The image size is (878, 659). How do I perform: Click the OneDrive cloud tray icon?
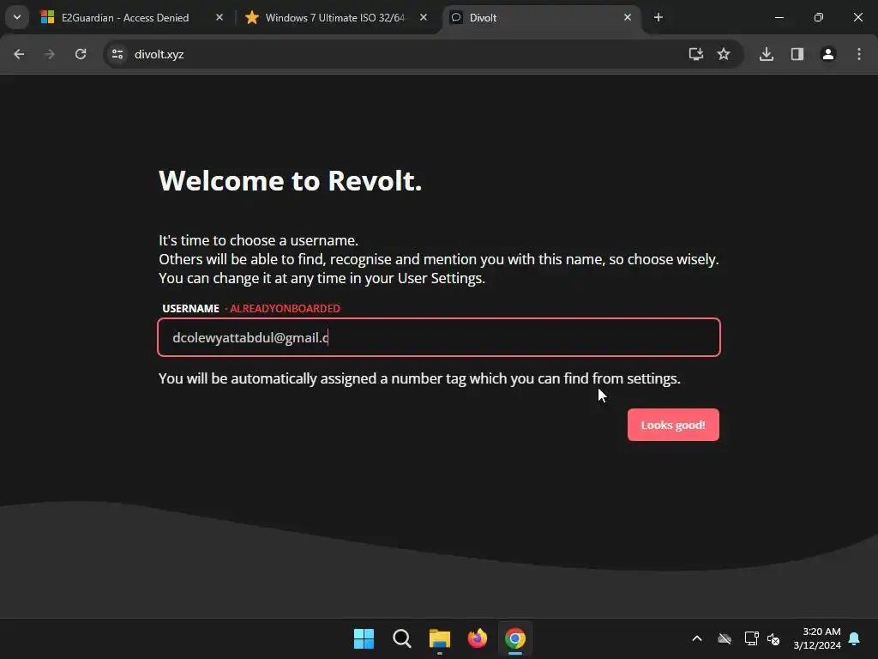tap(725, 638)
